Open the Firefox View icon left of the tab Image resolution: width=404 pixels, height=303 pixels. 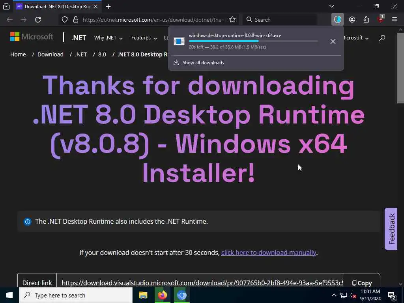click(6, 6)
